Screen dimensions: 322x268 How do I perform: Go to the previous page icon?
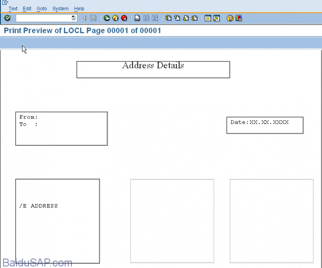tap(177, 18)
